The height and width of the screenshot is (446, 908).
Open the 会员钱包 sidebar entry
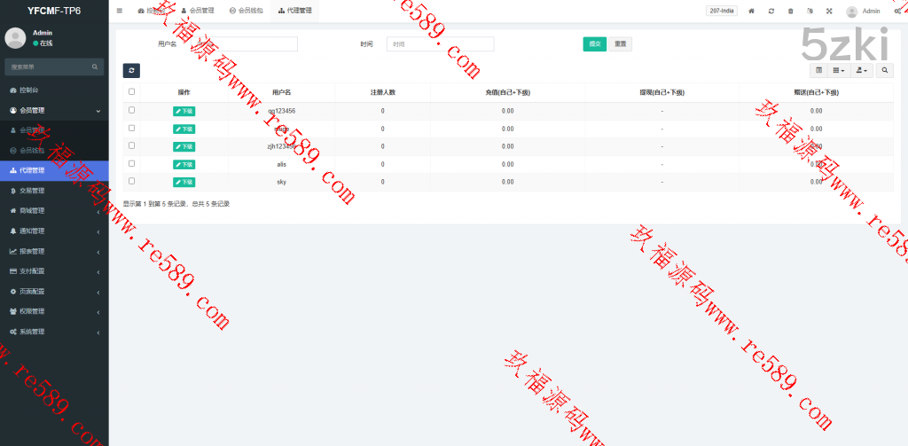(x=54, y=151)
